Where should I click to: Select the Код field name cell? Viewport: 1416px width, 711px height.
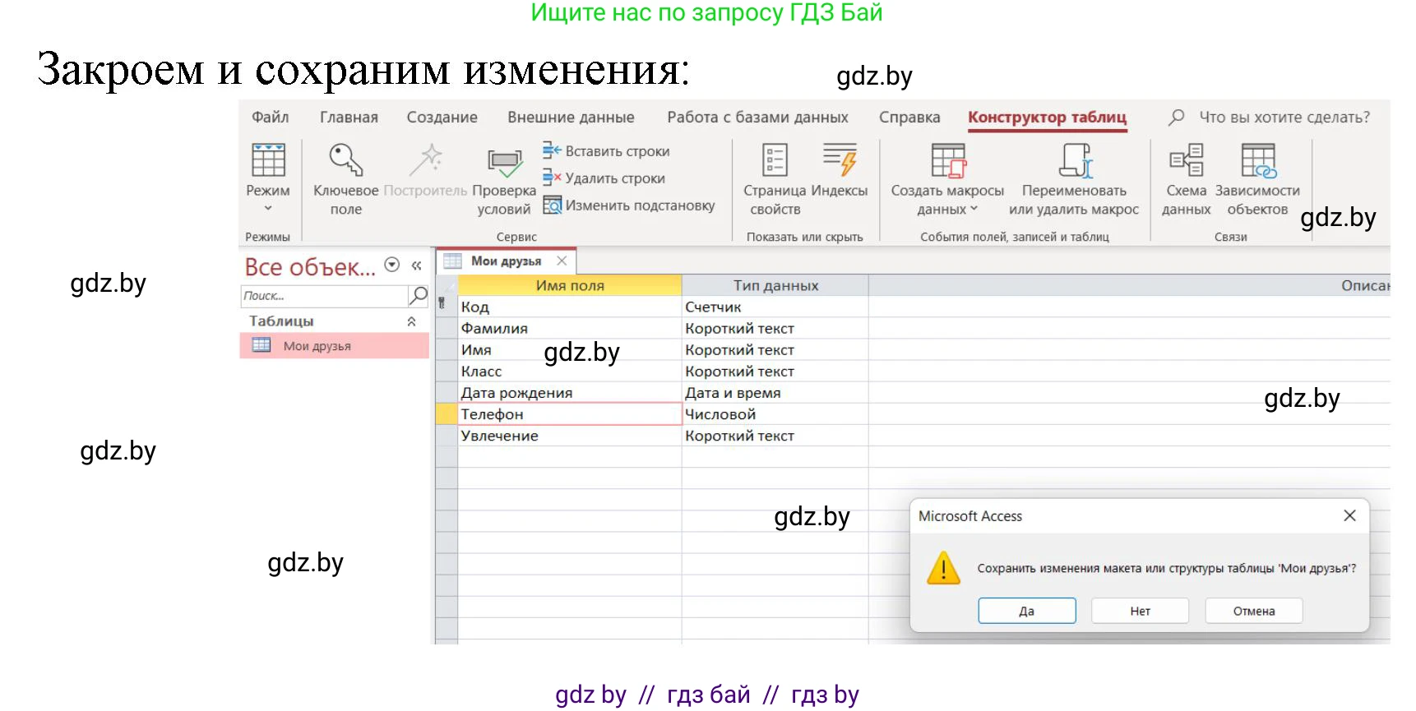click(570, 307)
